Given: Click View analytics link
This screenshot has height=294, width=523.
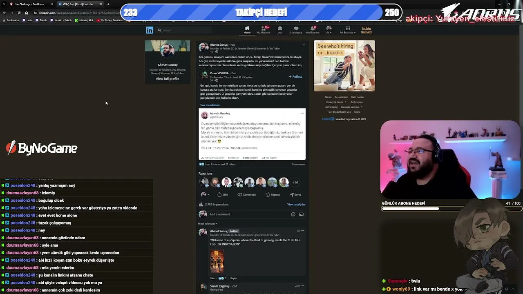Looking at the screenshot, I should [x=296, y=204].
